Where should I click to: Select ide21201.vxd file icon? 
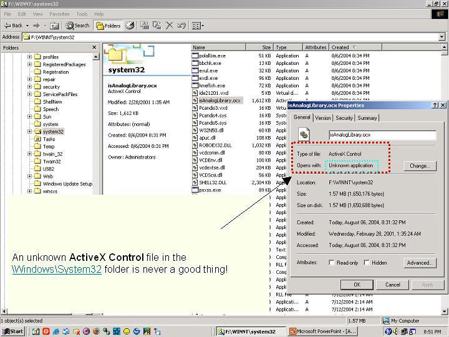[195, 93]
